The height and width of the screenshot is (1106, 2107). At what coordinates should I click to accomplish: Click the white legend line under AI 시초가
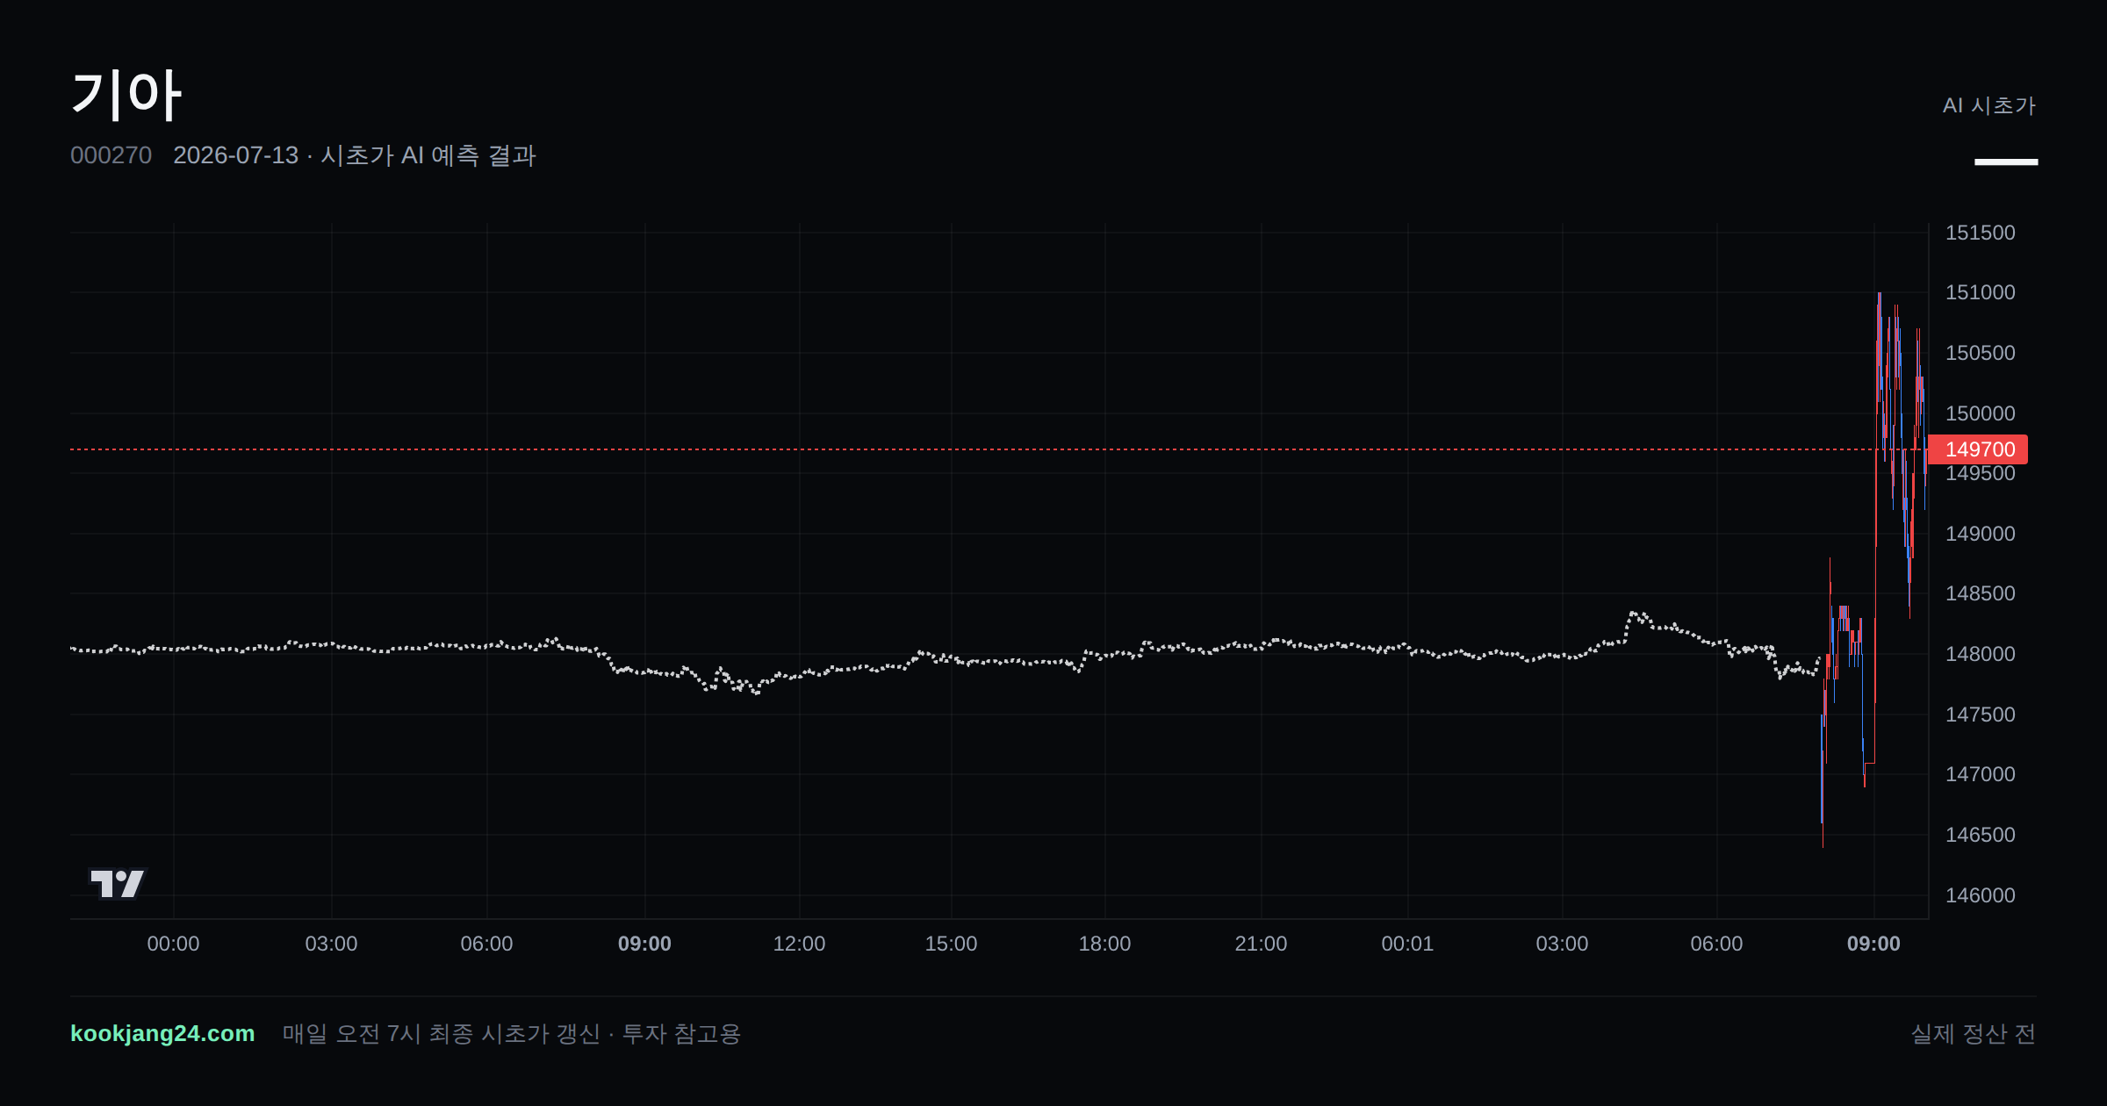2006,162
